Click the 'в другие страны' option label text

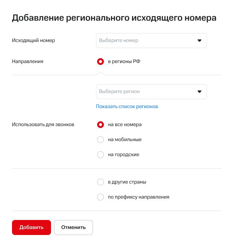point(127,182)
